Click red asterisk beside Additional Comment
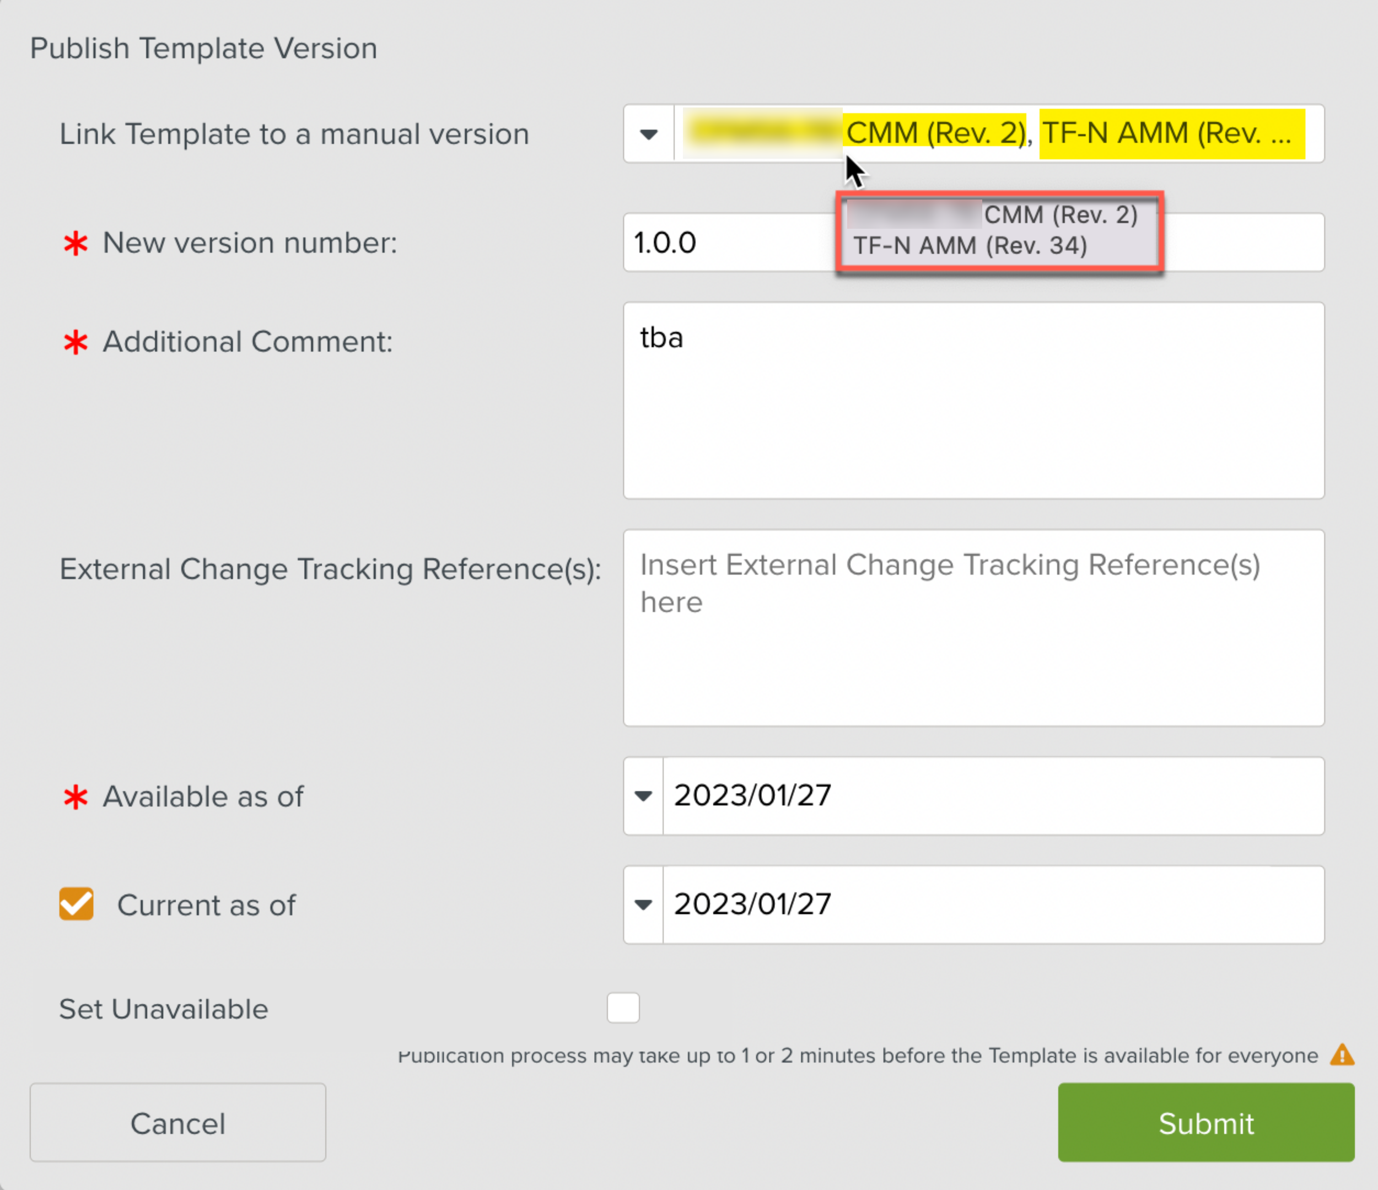Image resolution: width=1378 pixels, height=1190 pixels. (75, 342)
